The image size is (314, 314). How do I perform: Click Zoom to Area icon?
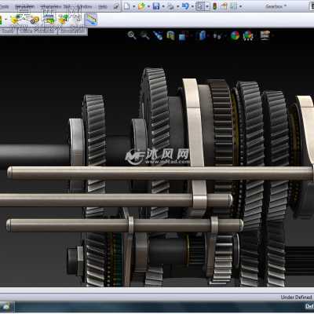pos(144,35)
